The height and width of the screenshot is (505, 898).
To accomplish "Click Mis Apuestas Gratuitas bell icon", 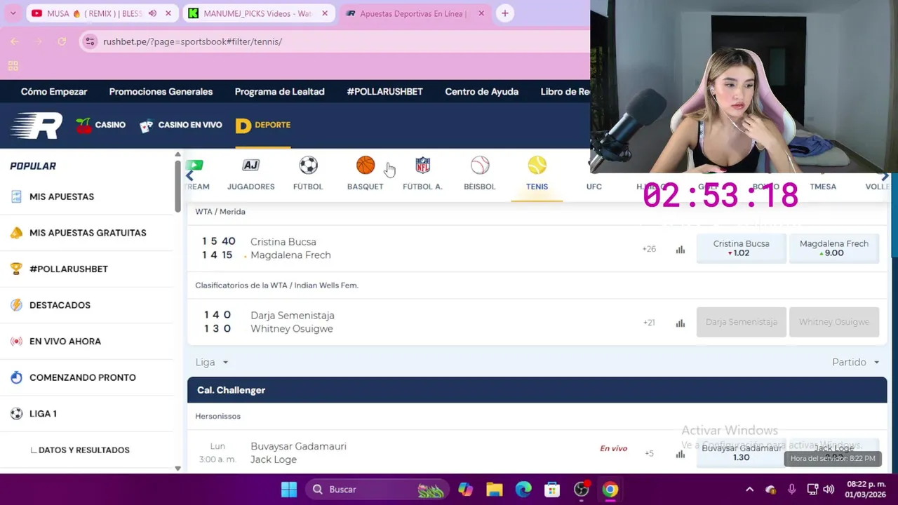I will pos(17,233).
